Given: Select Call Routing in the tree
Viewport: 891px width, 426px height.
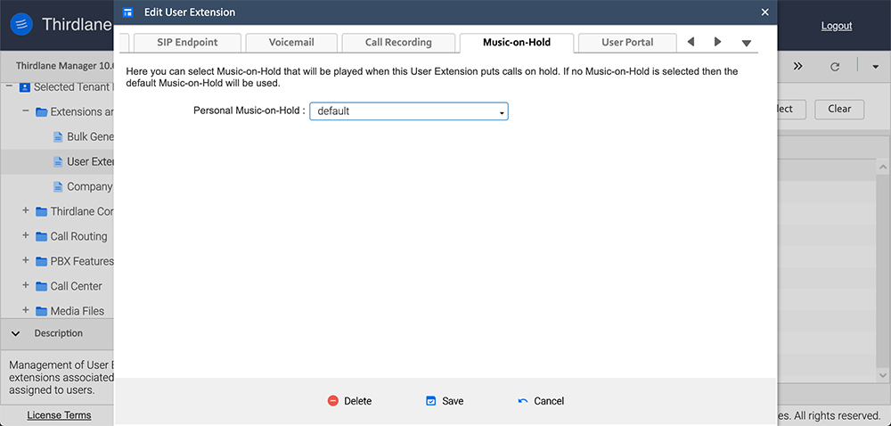Looking at the screenshot, I should 79,237.
